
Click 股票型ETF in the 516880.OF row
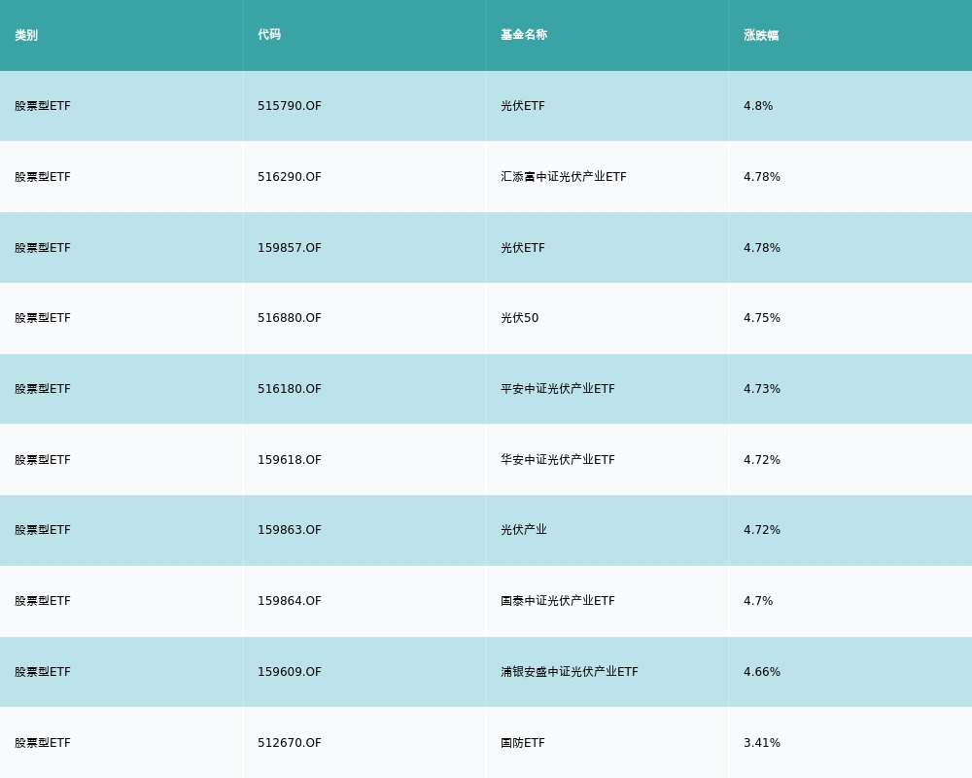click(x=43, y=318)
